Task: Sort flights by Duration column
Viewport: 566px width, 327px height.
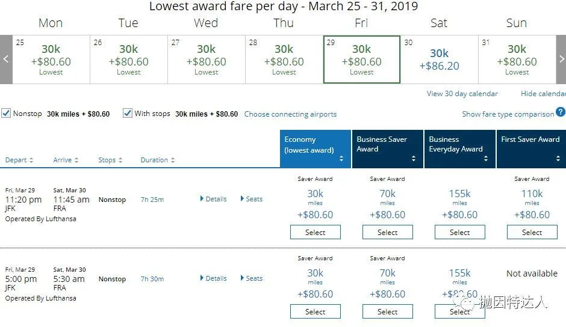Action: 158,160
